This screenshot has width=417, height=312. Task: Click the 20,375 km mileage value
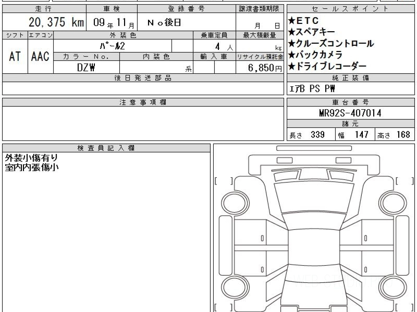[x=56, y=23]
